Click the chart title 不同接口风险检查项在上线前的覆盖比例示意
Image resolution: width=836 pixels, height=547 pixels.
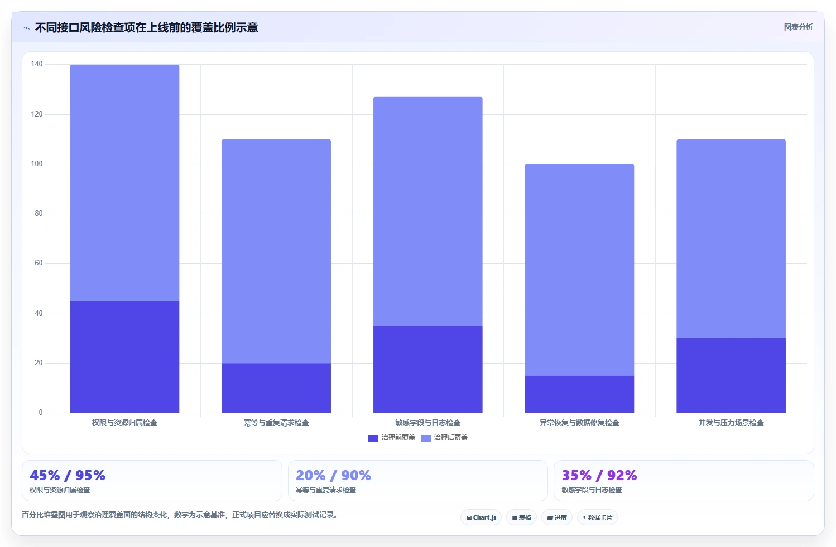pyautogui.click(x=146, y=27)
